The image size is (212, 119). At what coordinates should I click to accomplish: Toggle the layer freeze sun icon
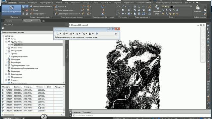pos(166,7)
